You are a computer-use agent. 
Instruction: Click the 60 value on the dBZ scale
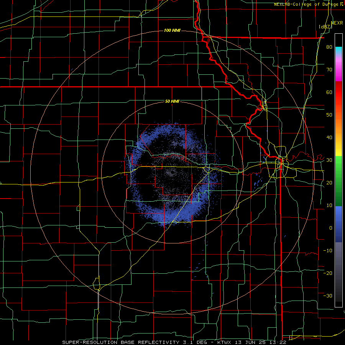click(x=329, y=92)
